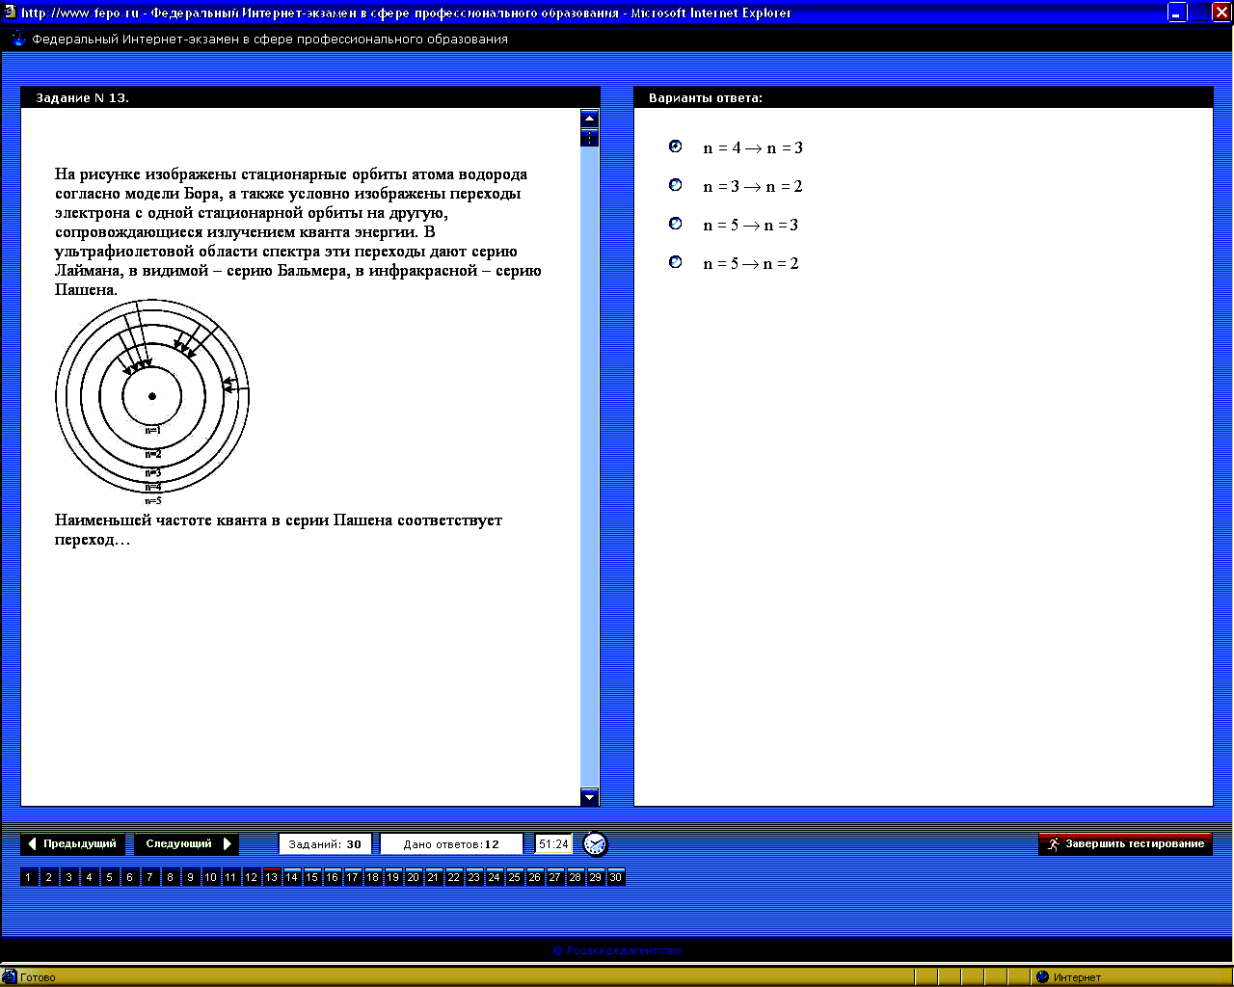Select answer n = 5 → n = 2

pyautogui.click(x=675, y=262)
